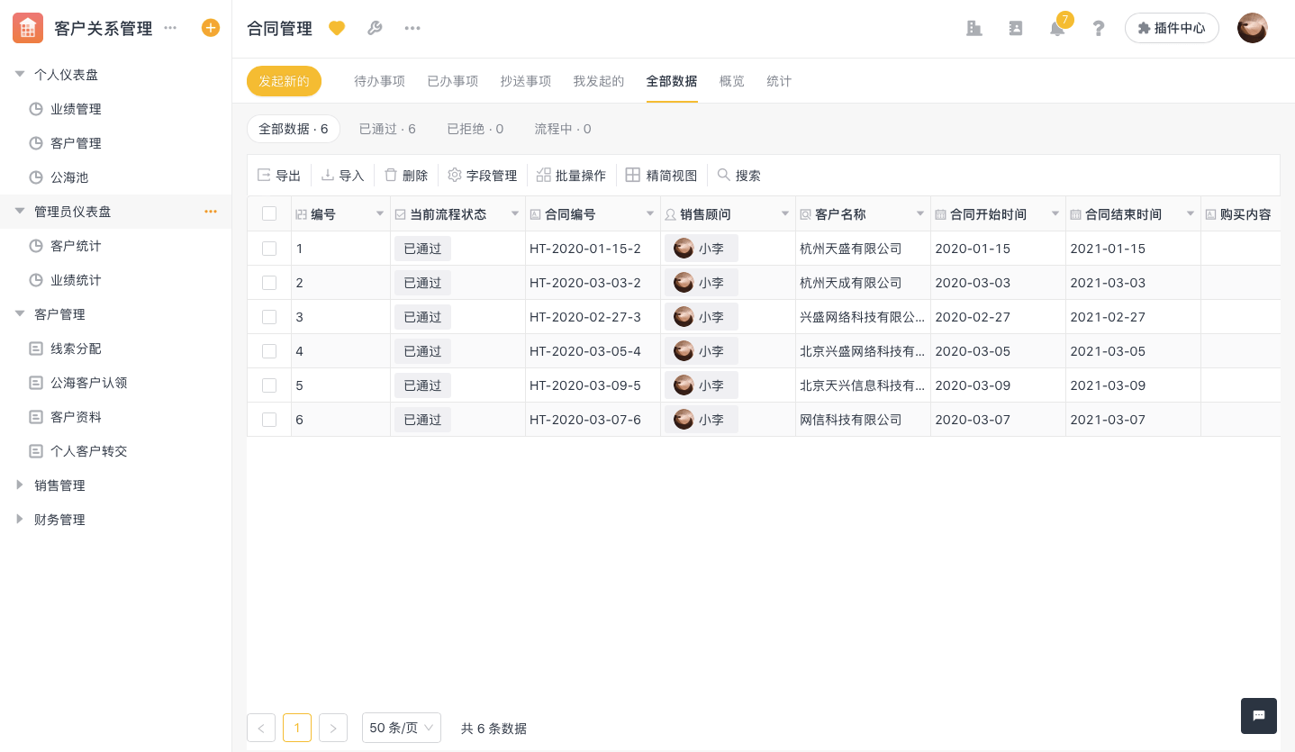Open the 搜索 search tool
The height and width of the screenshot is (752, 1295).
tap(739, 176)
